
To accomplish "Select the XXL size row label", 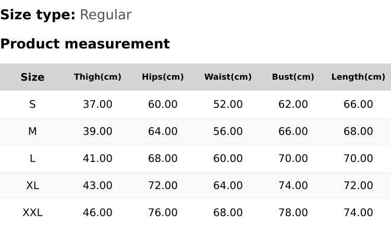I will [32, 212].
